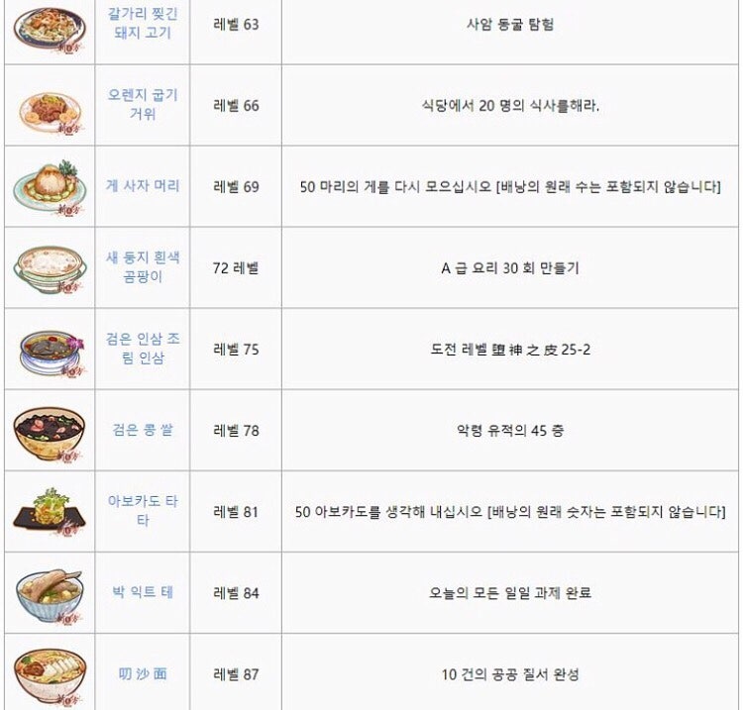Open the 검은 인삼 조림 인삼 link
Image resolution: width=743 pixels, height=710 pixels.
pyautogui.click(x=142, y=349)
